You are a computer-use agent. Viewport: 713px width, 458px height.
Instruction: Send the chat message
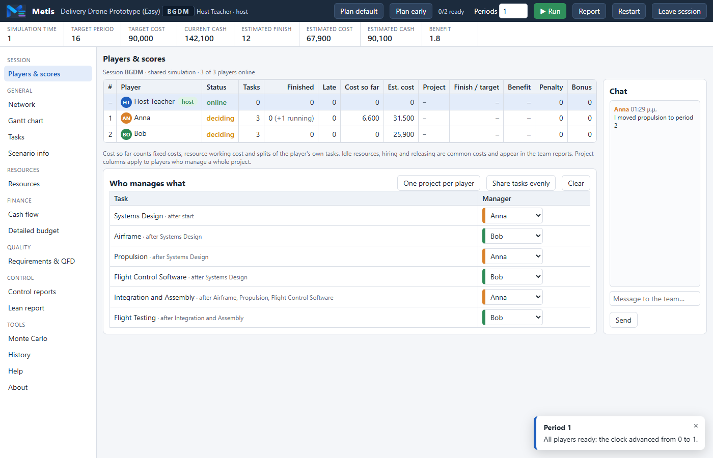click(623, 320)
